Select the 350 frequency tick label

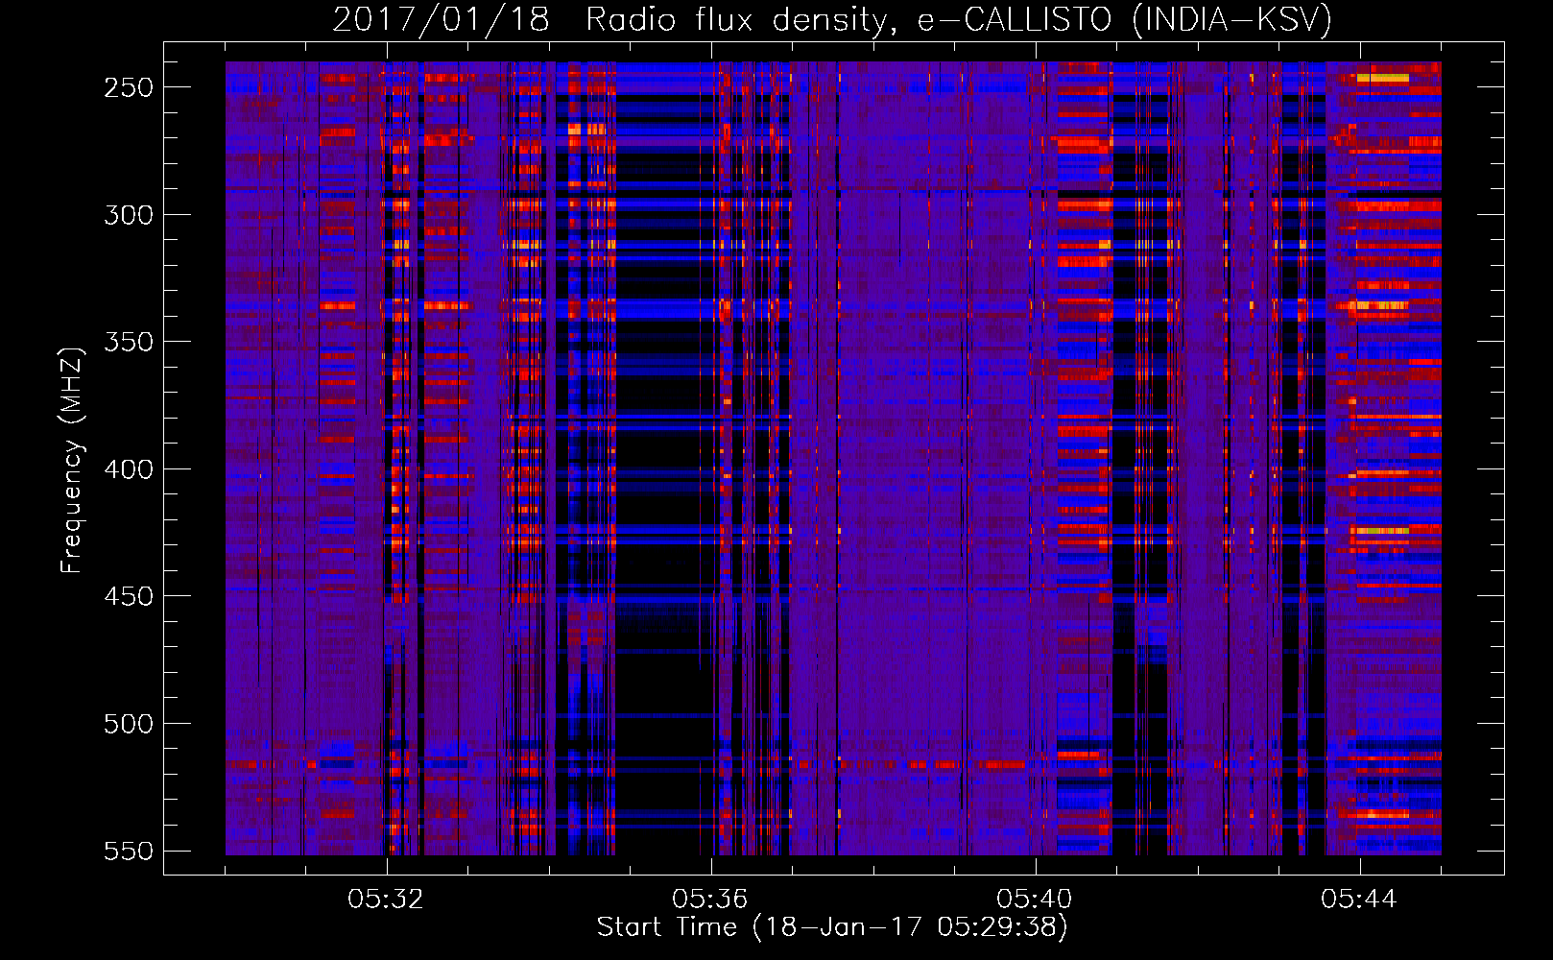129,342
